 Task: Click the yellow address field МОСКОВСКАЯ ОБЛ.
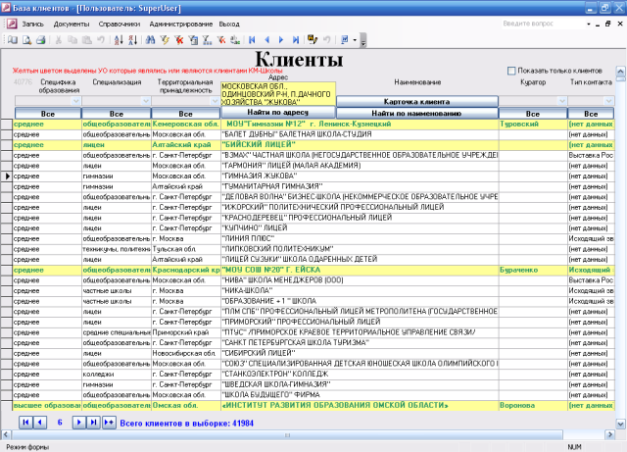coord(278,94)
